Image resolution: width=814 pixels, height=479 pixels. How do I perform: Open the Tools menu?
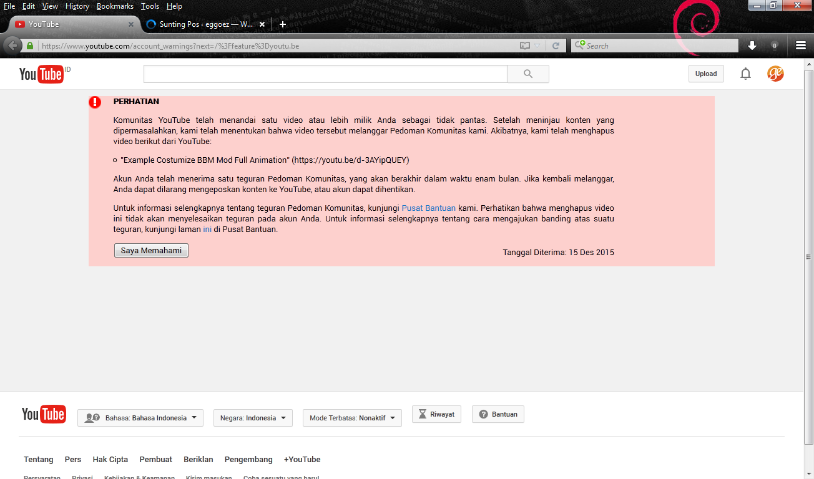click(x=150, y=6)
